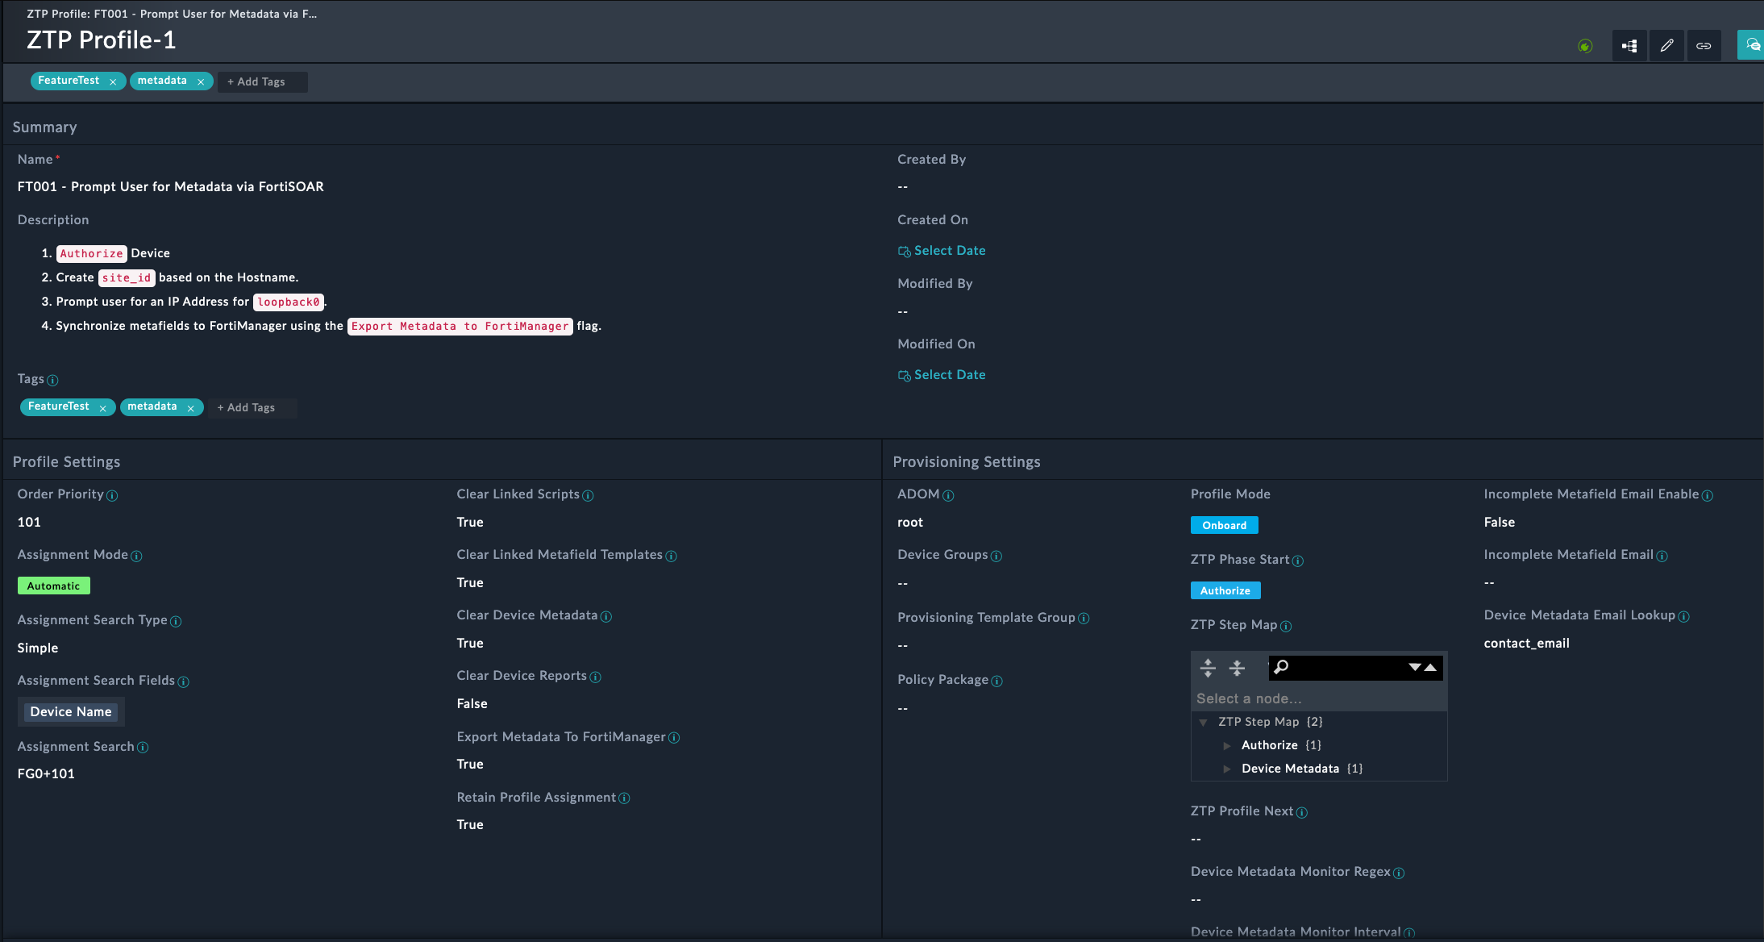The height and width of the screenshot is (942, 1764).
Task: Collapse all nodes in ZTP Step Map
Action: click(x=1237, y=668)
